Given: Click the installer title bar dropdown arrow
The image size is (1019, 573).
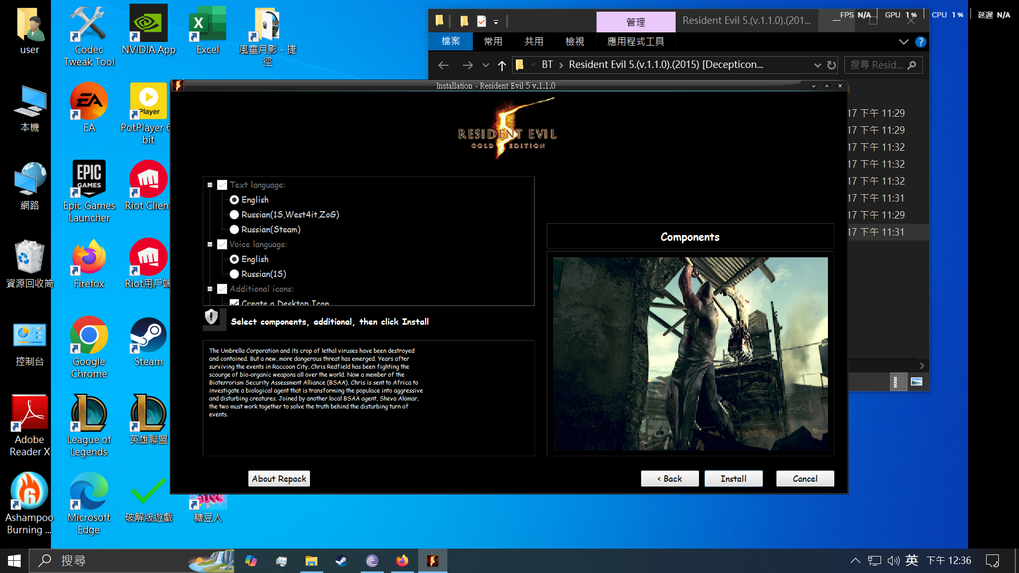Looking at the screenshot, I should [x=814, y=86].
